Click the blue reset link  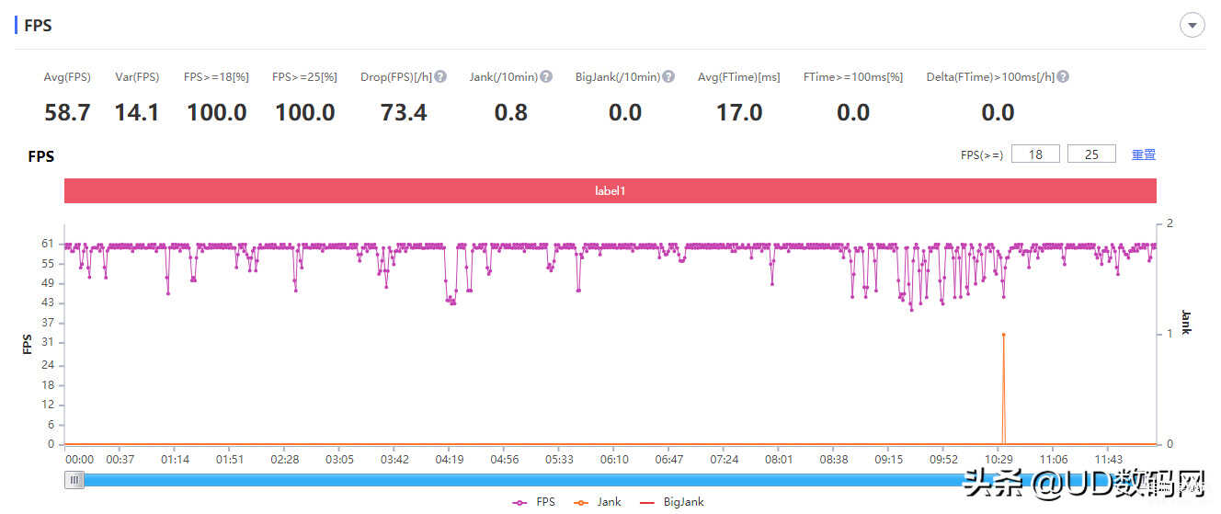point(1143,154)
